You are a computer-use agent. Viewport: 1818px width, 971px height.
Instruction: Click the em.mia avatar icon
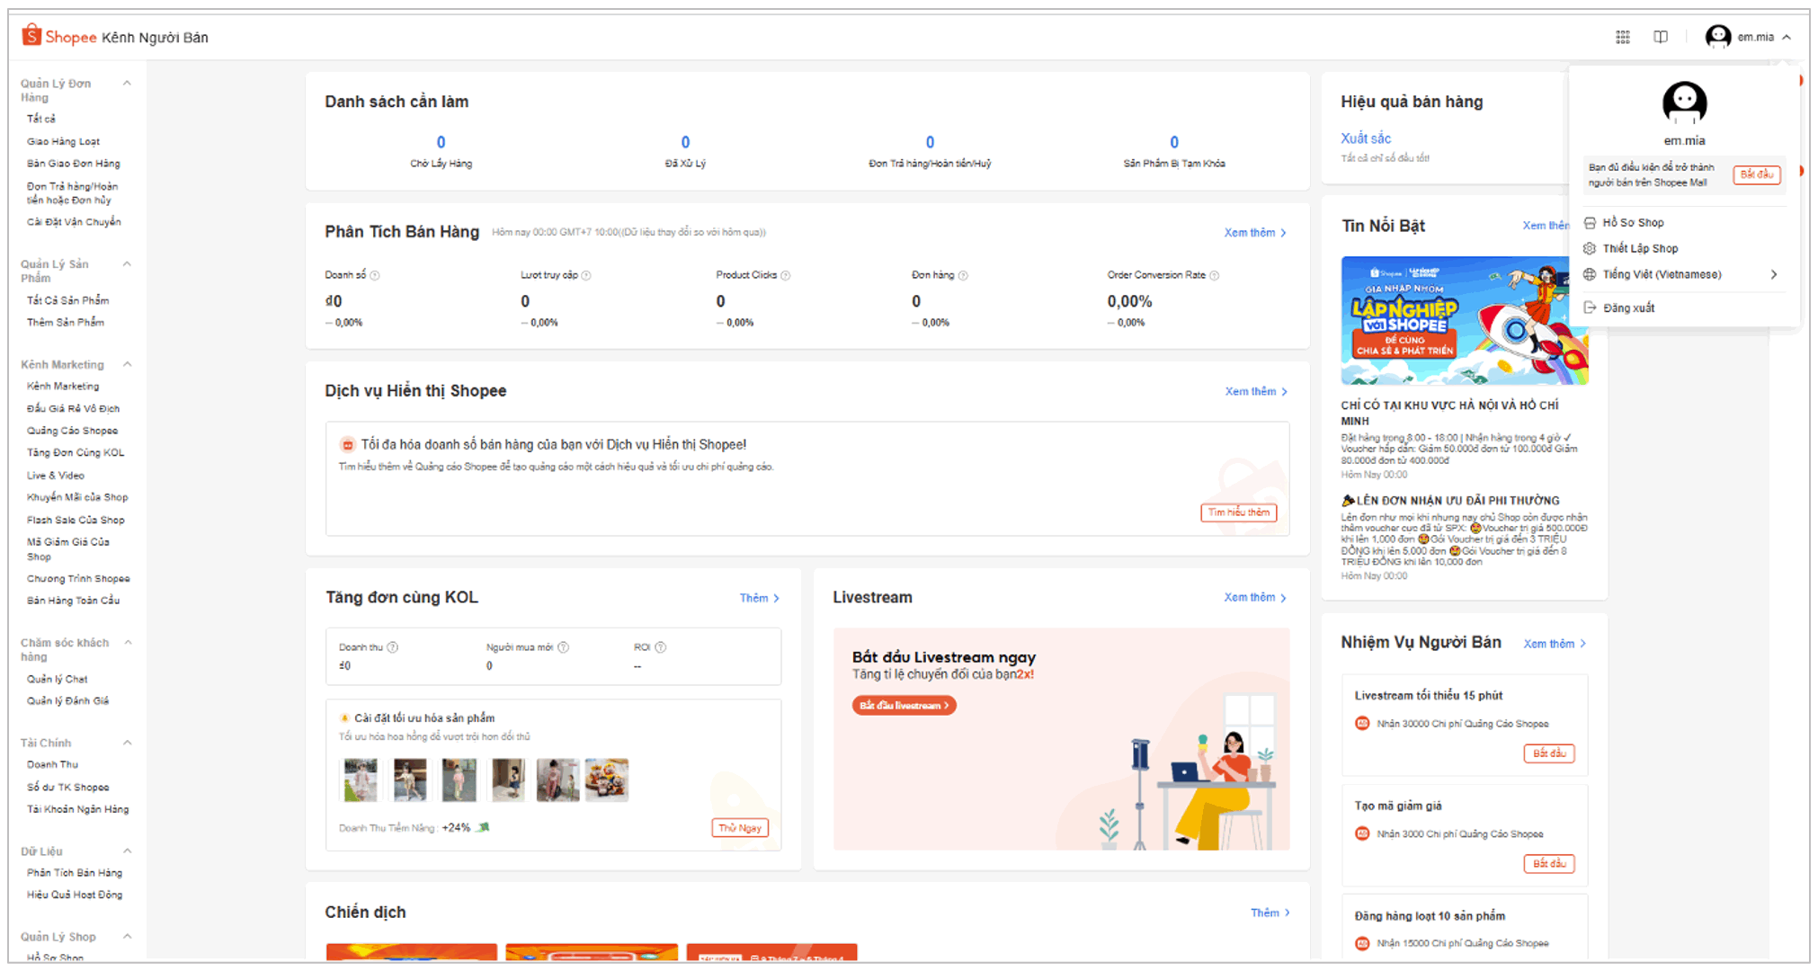pyautogui.click(x=1718, y=37)
